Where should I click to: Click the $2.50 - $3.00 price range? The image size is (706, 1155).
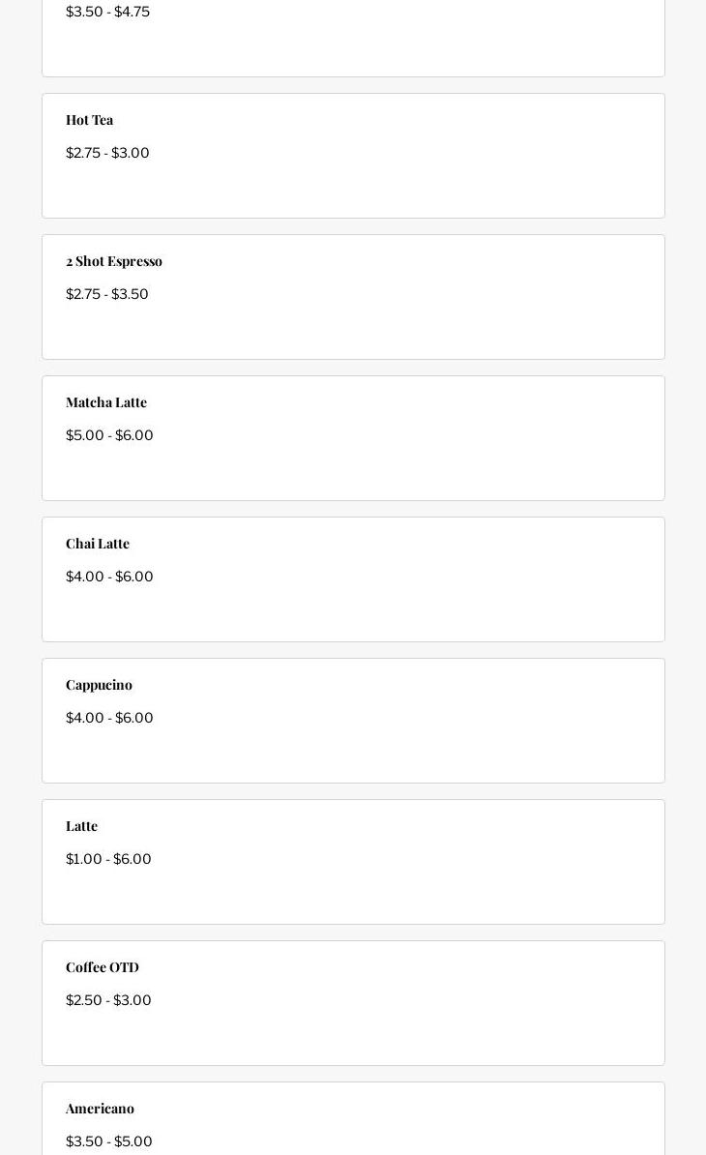tap(108, 1000)
